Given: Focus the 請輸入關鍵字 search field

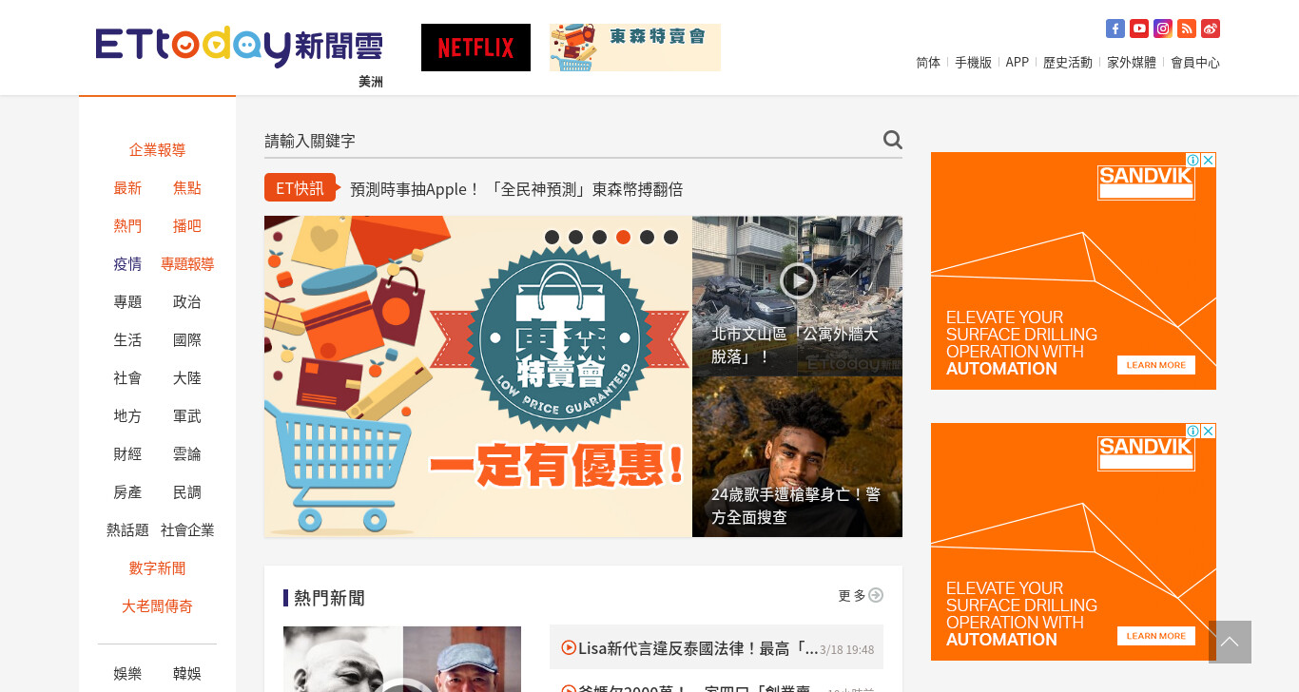Looking at the screenshot, I should pyautogui.click(x=571, y=141).
